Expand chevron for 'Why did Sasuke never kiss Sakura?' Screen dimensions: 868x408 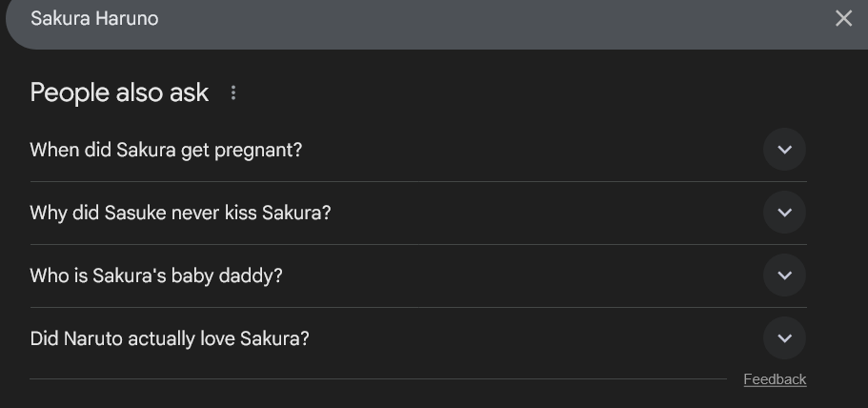click(784, 213)
